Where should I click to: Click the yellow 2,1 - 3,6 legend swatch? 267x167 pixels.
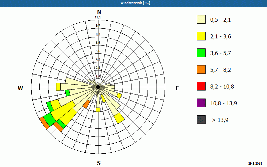201,36
